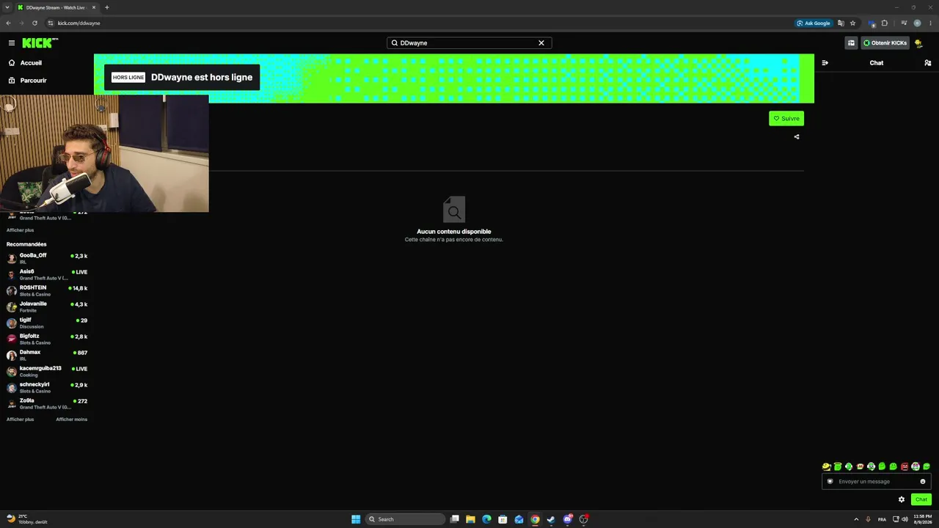
Task: Open recommended channel kacemrguiba213
Action: tap(47, 371)
